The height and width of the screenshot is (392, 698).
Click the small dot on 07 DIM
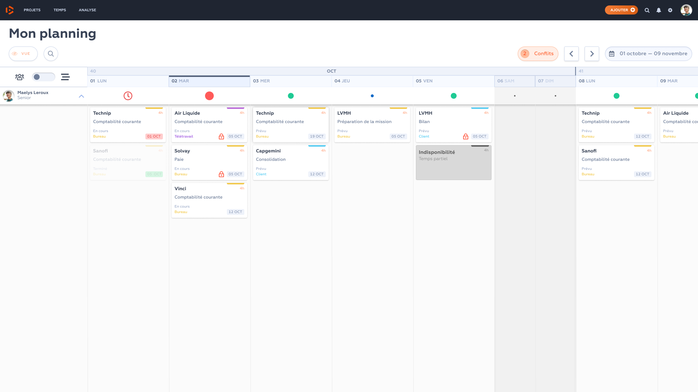pyautogui.click(x=555, y=96)
